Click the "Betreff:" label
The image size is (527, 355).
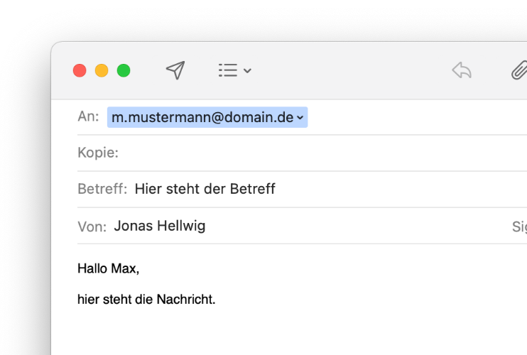102,189
